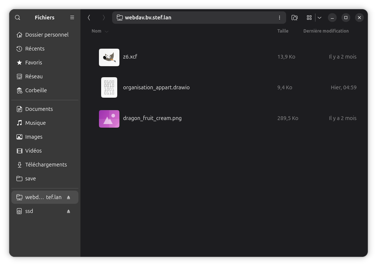Select the organisation_appart.drawio file icon

[109, 87]
